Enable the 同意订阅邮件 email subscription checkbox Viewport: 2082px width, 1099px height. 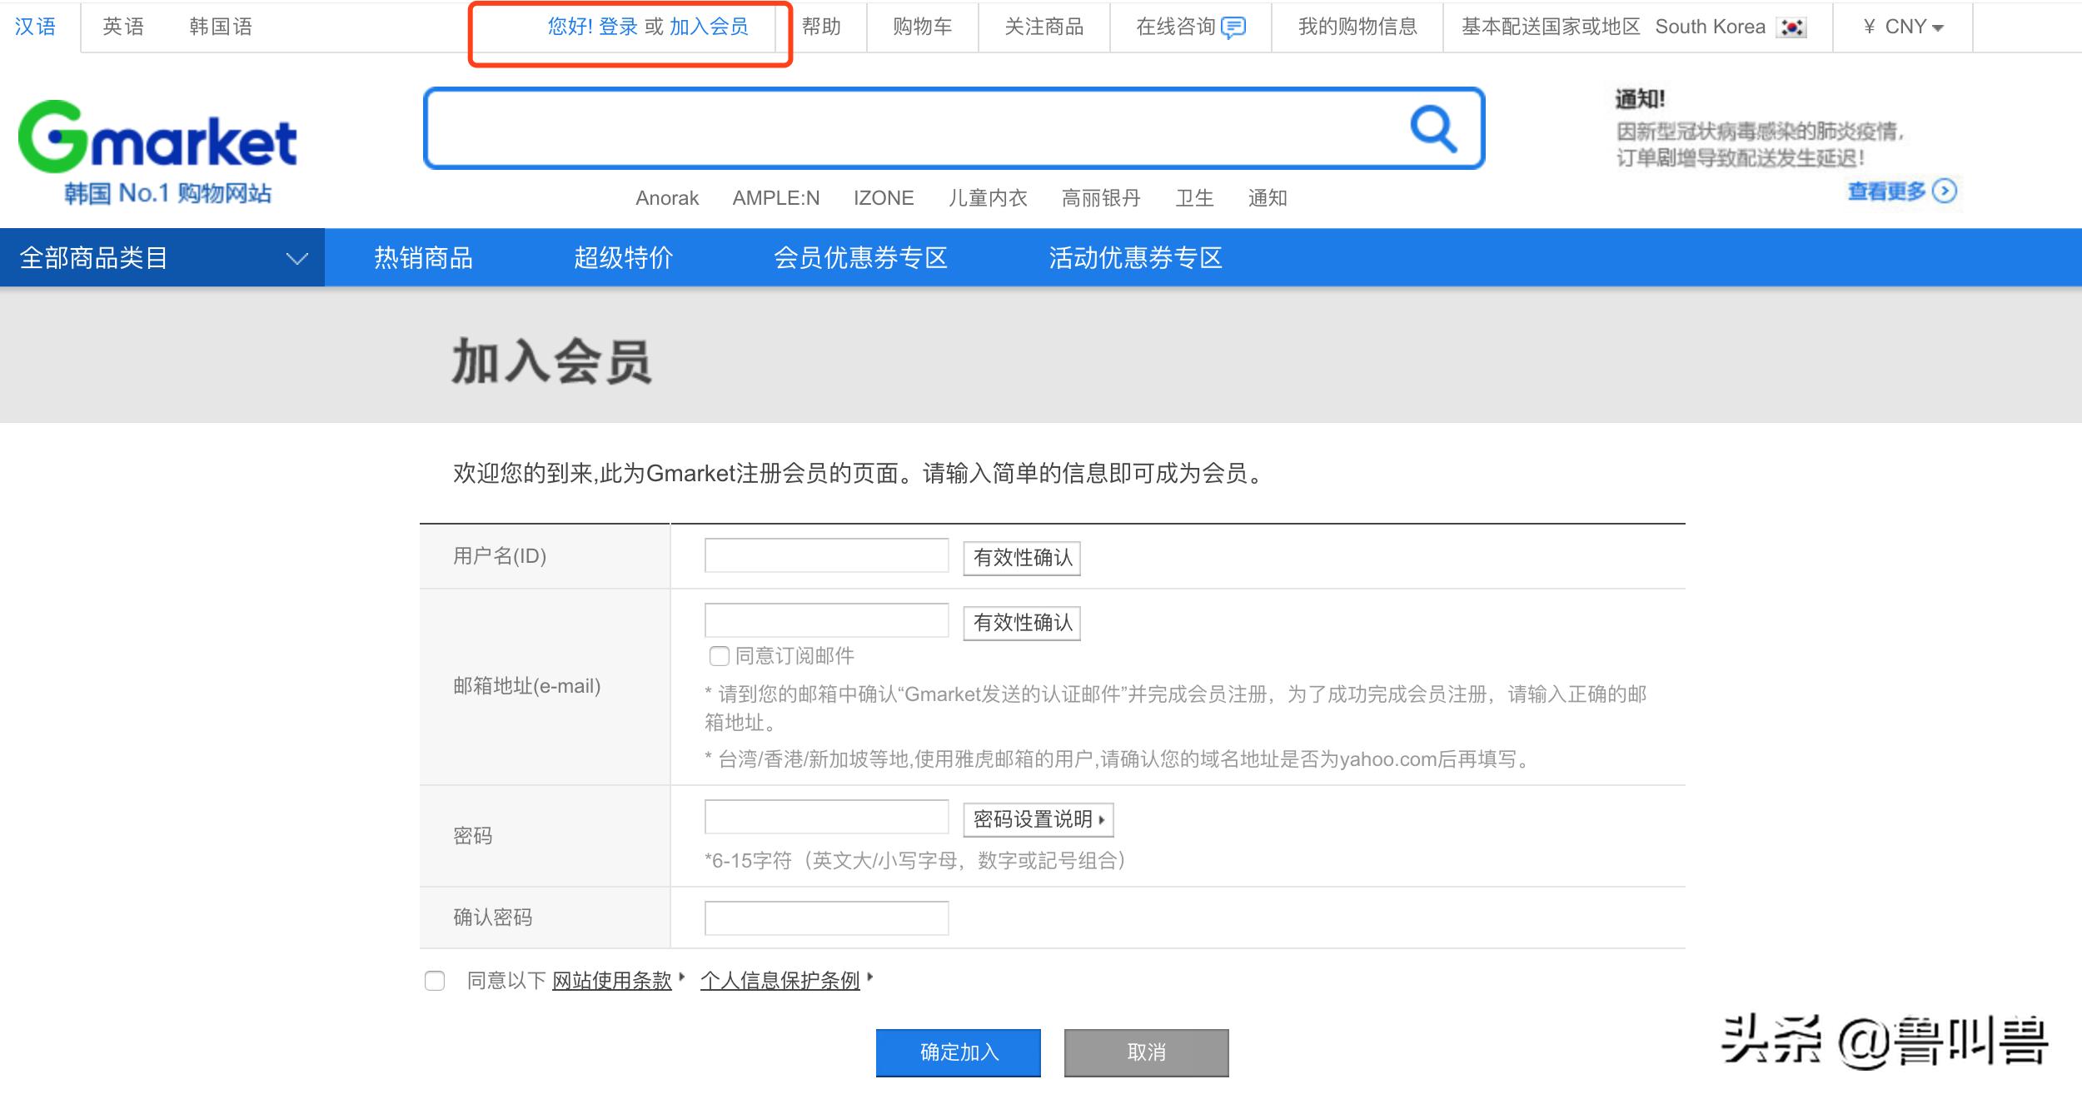point(718,657)
